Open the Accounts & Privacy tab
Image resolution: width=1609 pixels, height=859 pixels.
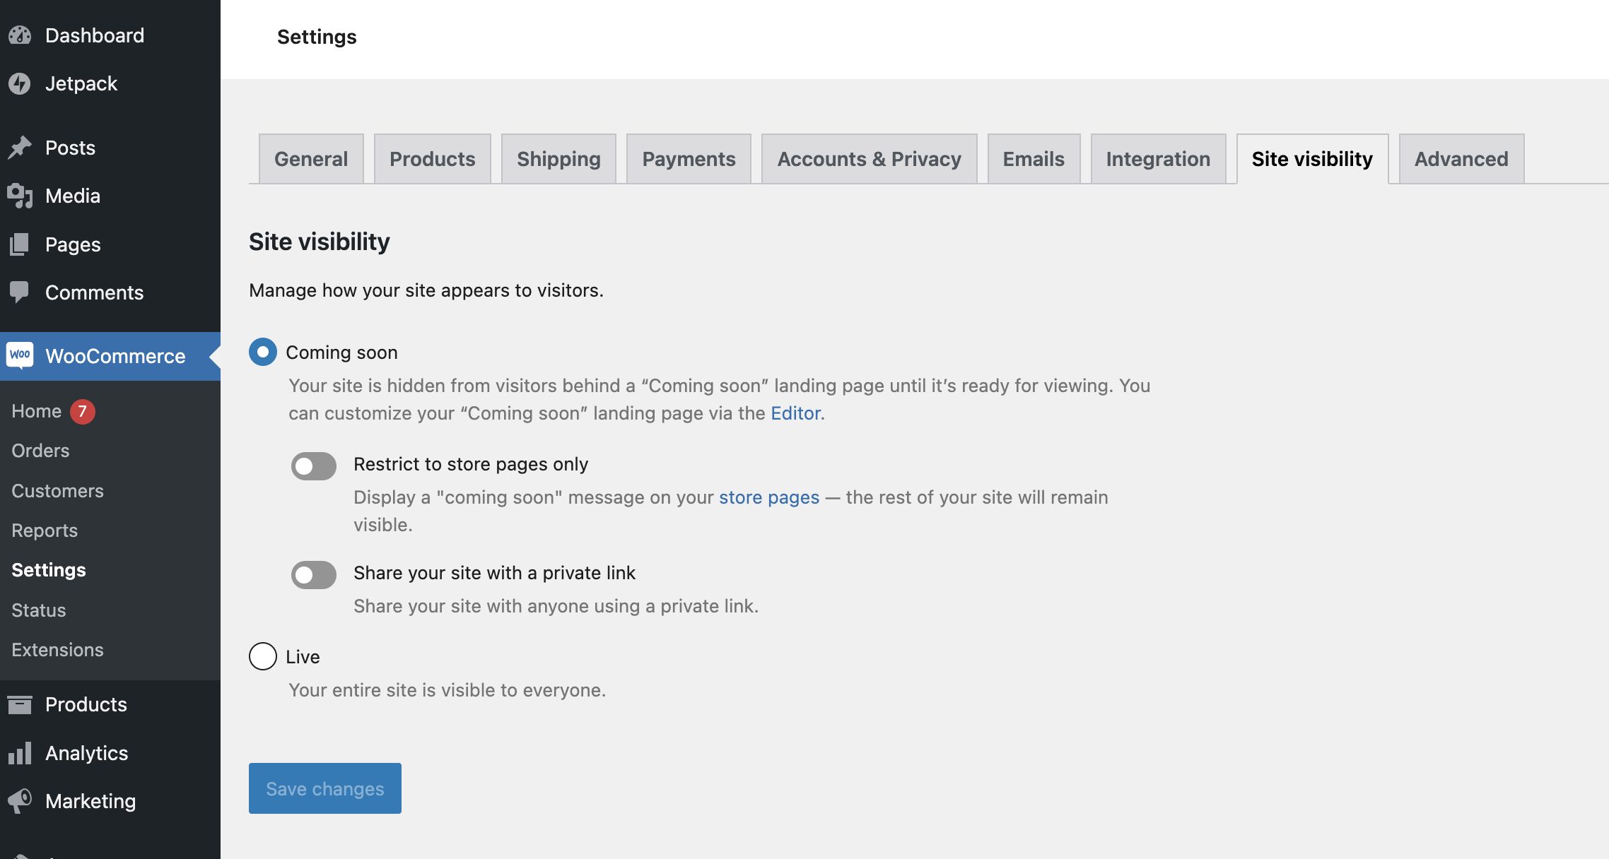pos(869,158)
